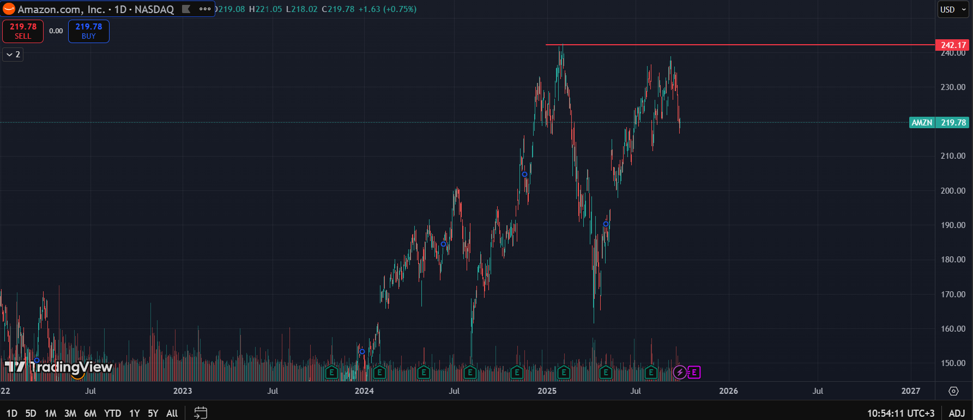Select the 1M date range
This screenshot has width=973, height=420.
pos(50,413)
